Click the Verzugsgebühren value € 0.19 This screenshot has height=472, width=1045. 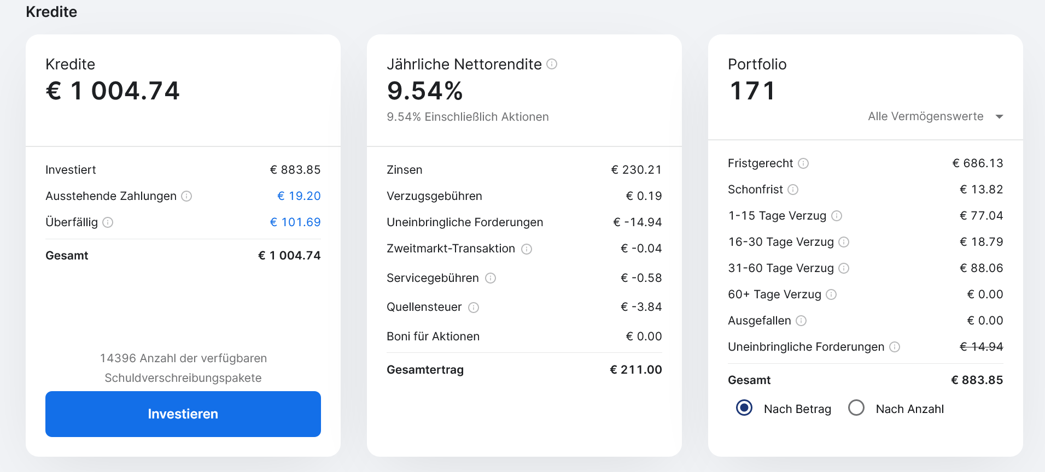click(644, 196)
